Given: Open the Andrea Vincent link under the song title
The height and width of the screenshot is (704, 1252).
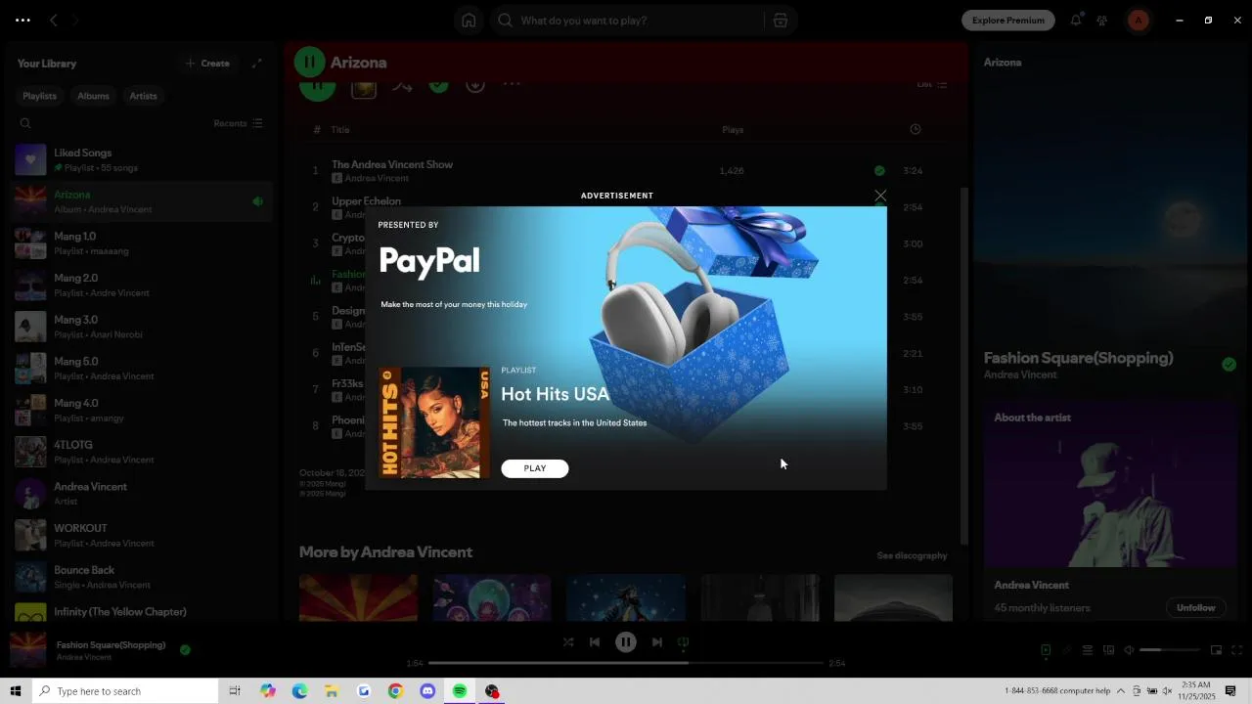Looking at the screenshot, I should pos(1020,374).
